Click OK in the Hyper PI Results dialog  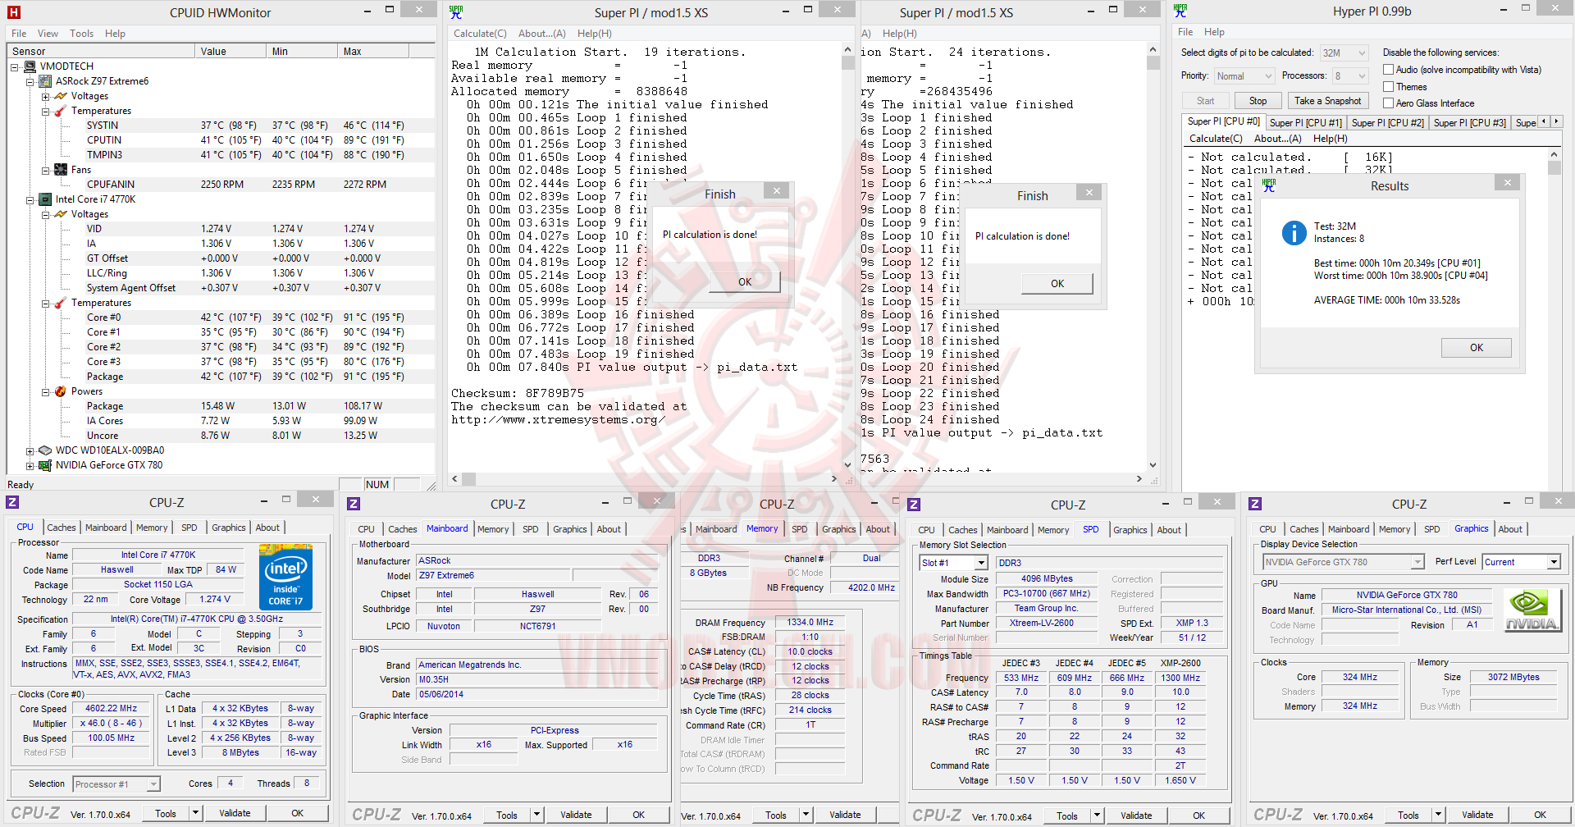click(1476, 348)
